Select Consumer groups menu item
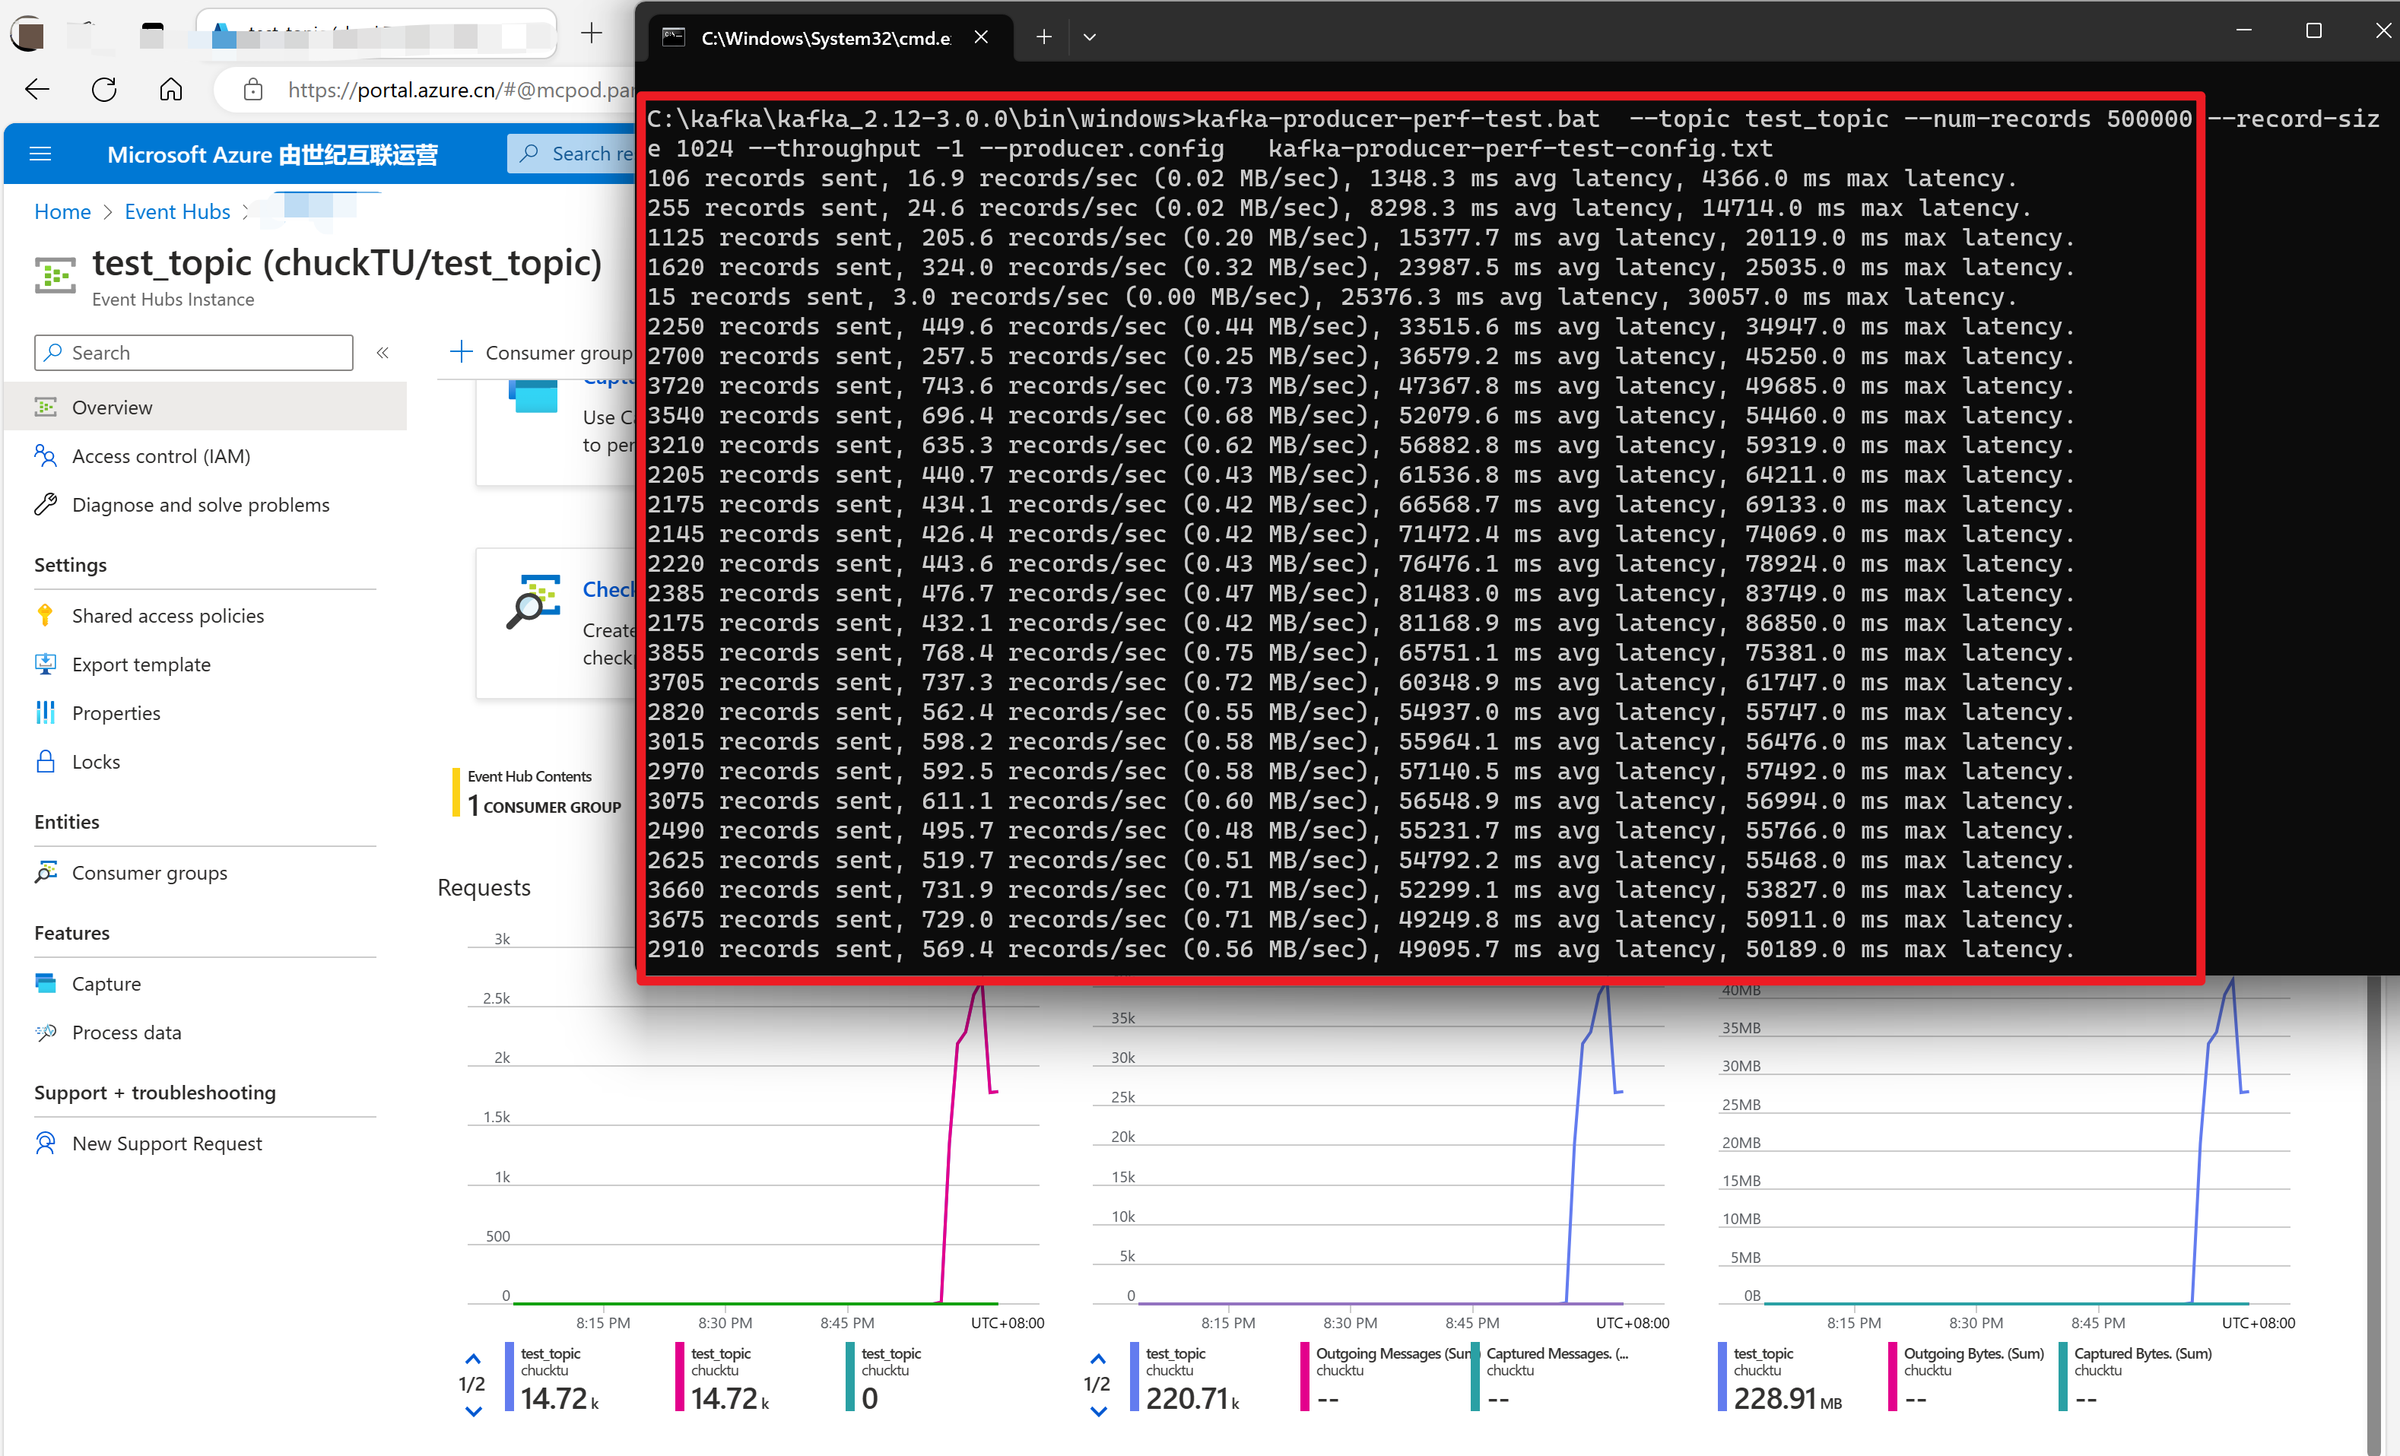The width and height of the screenshot is (2400, 1456). (149, 873)
